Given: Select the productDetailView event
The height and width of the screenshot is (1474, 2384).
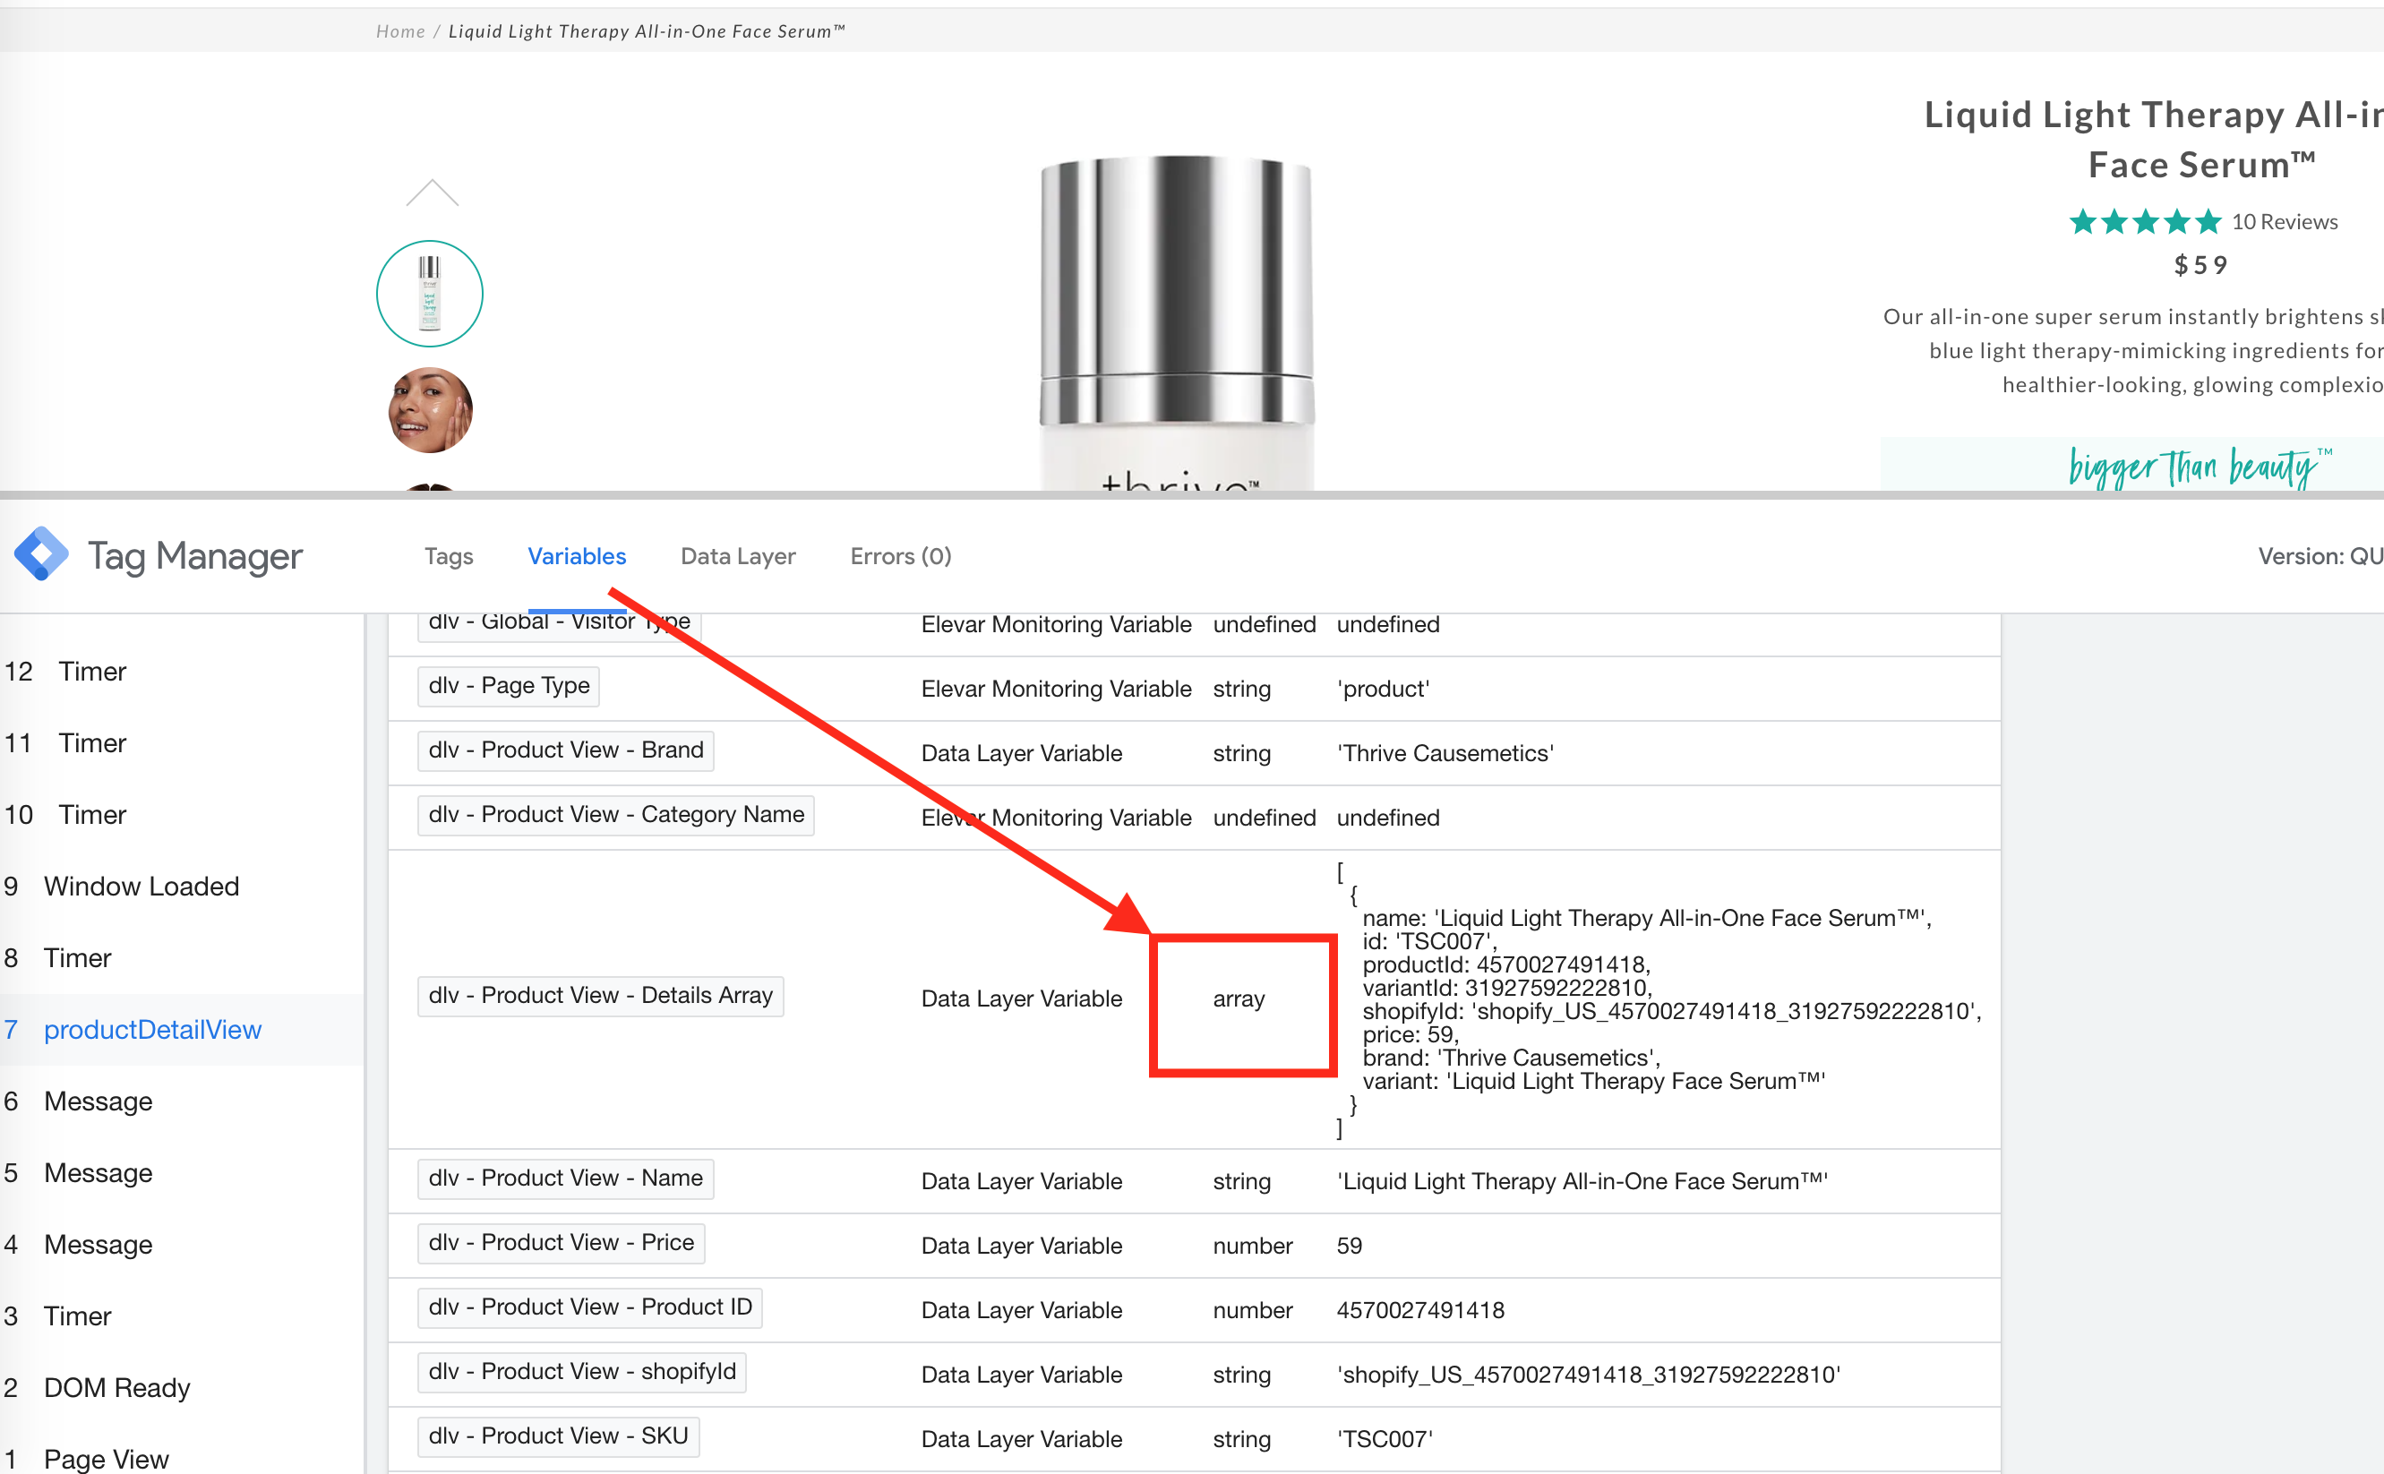Looking at the screenshot, I should click(152, 1030).
